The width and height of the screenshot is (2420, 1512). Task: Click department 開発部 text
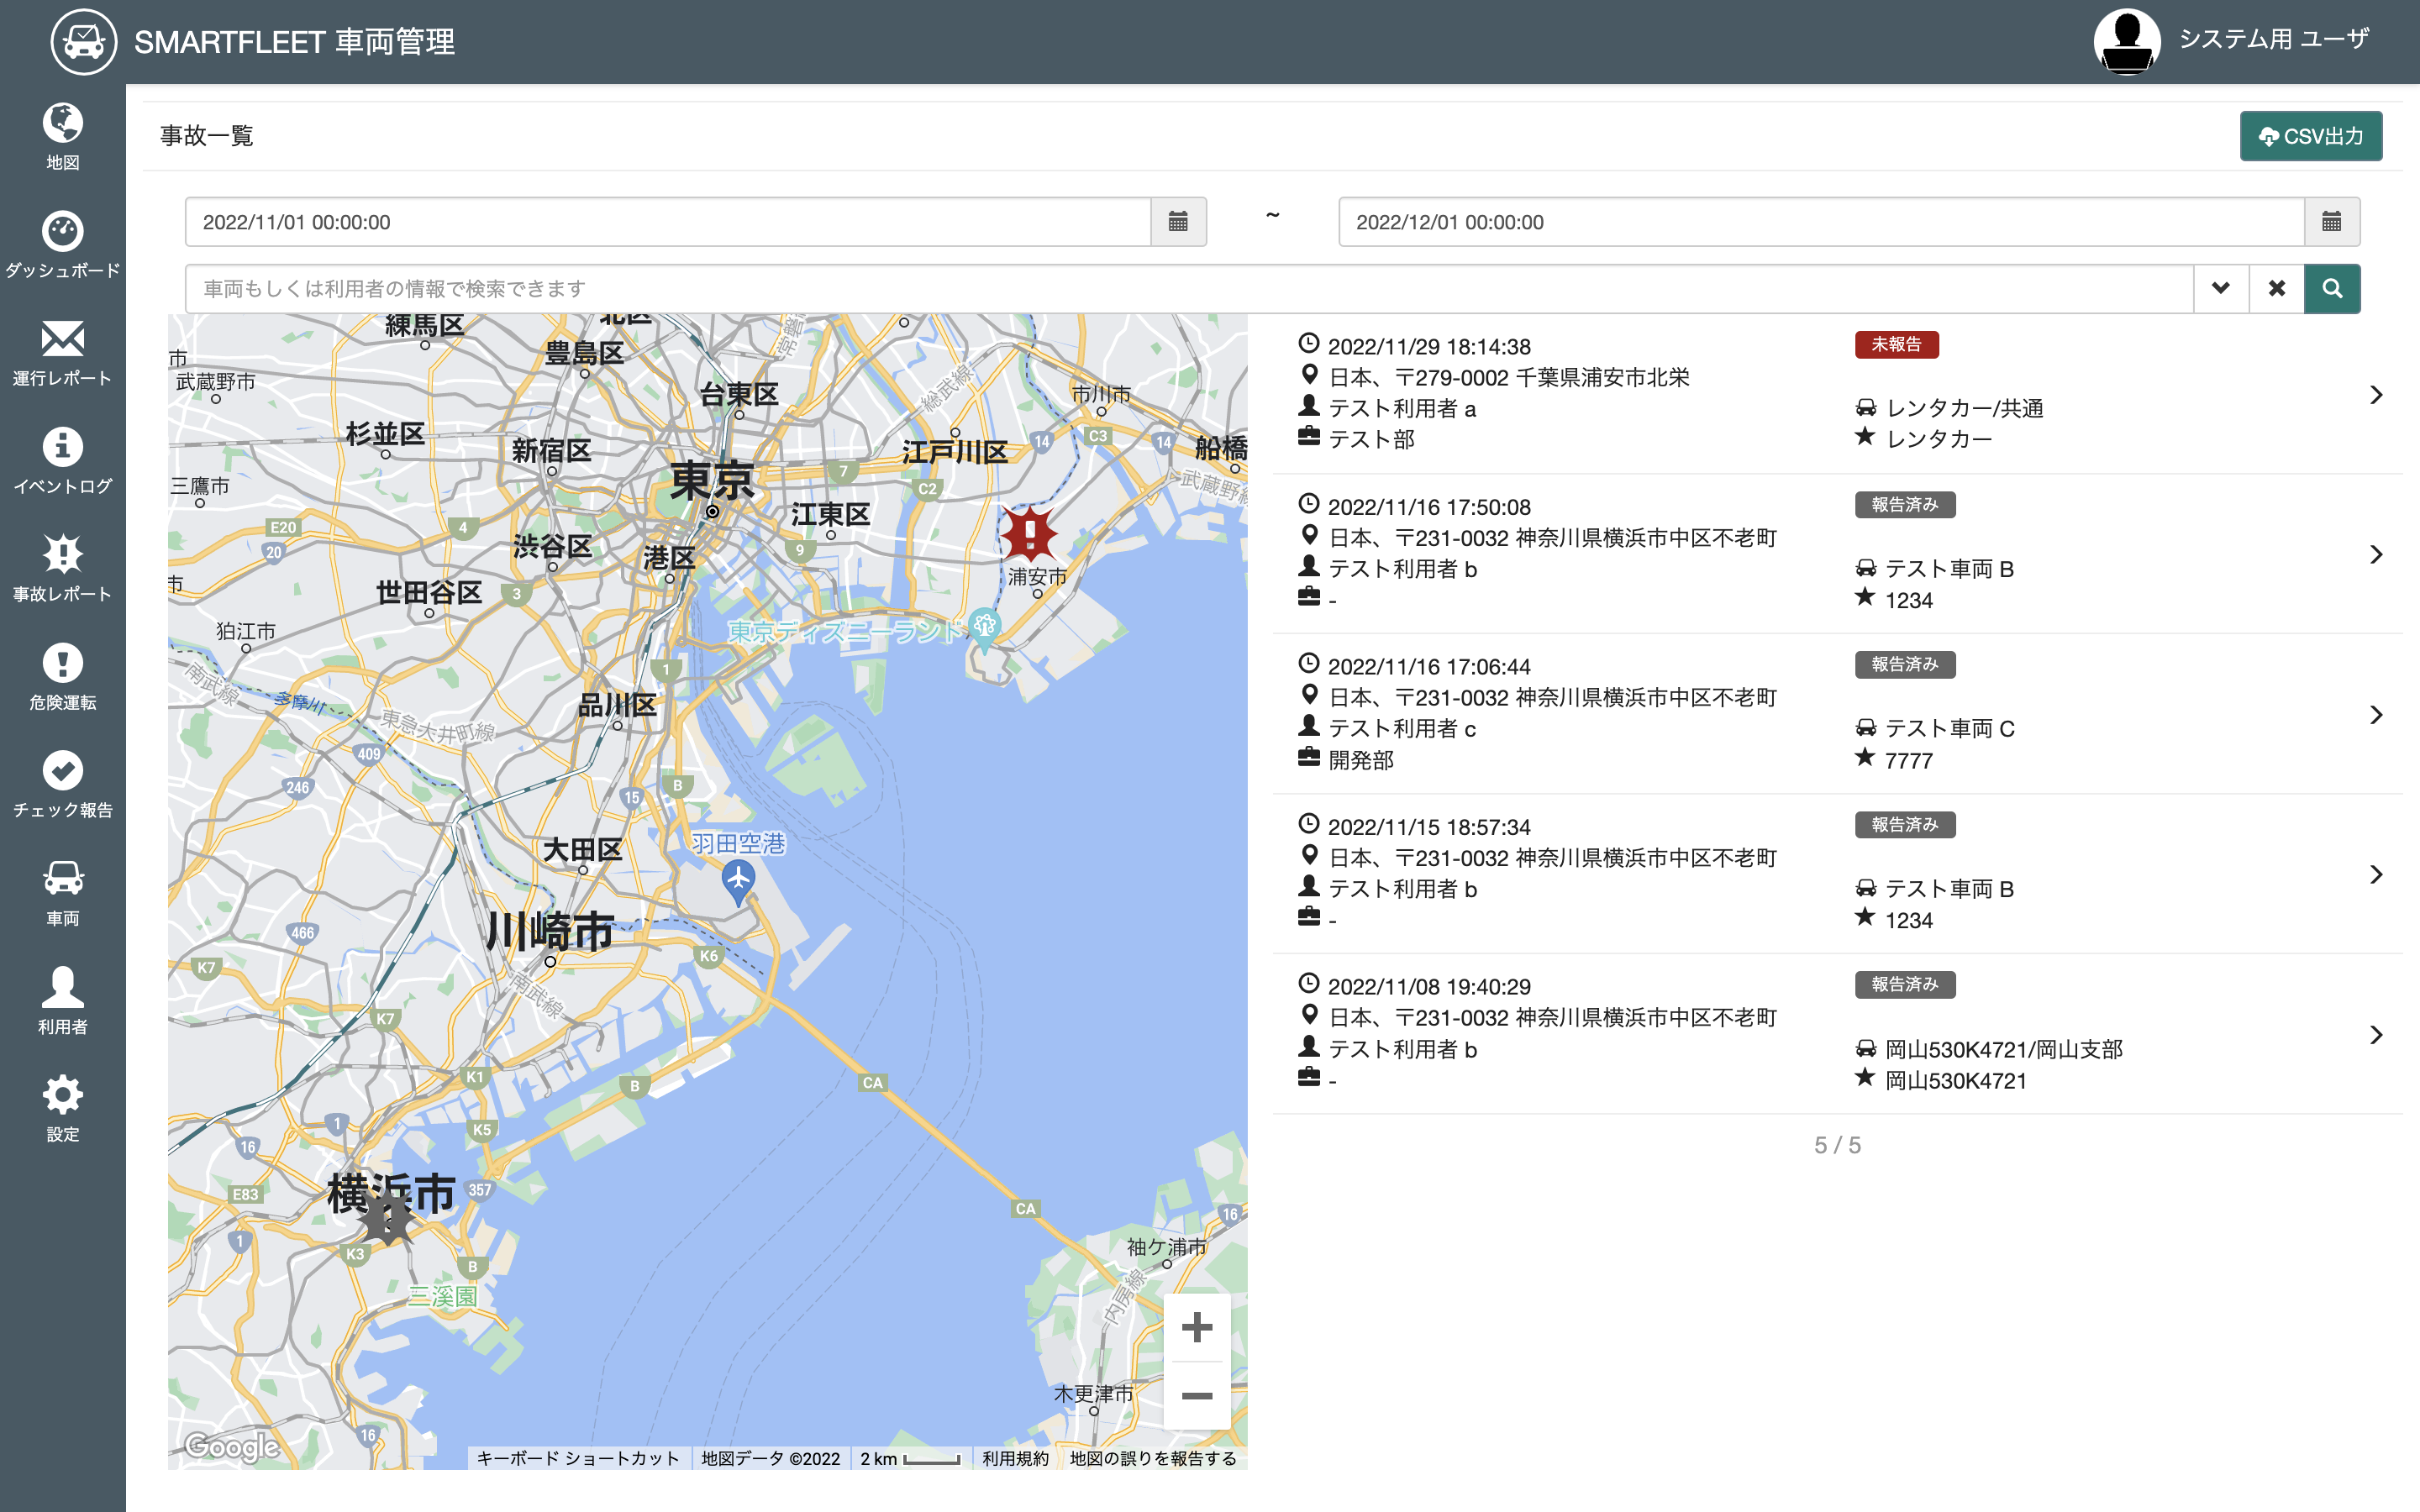coord(1361,760)
